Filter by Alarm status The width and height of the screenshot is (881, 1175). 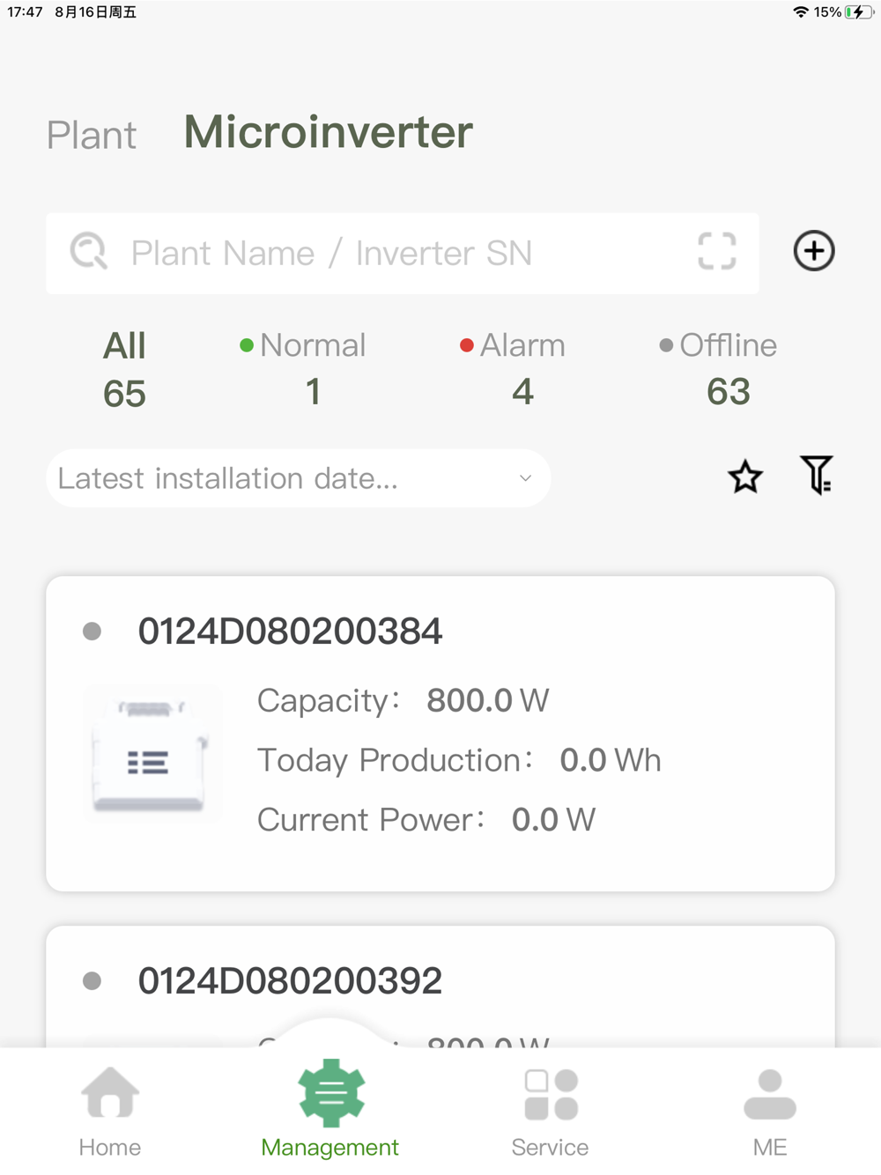pyautogui.click(x=514, y=369)
